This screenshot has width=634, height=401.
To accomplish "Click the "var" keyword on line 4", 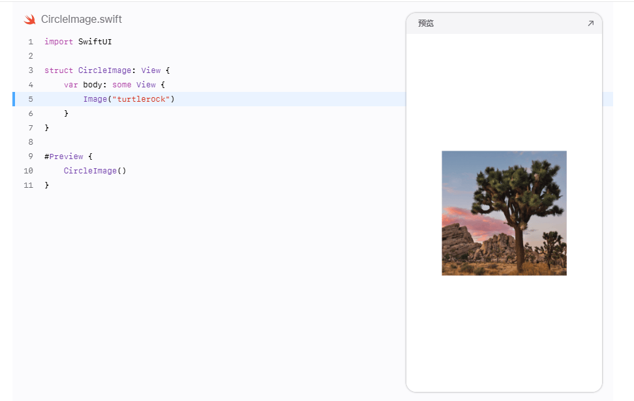I will (x=70, y=85).
